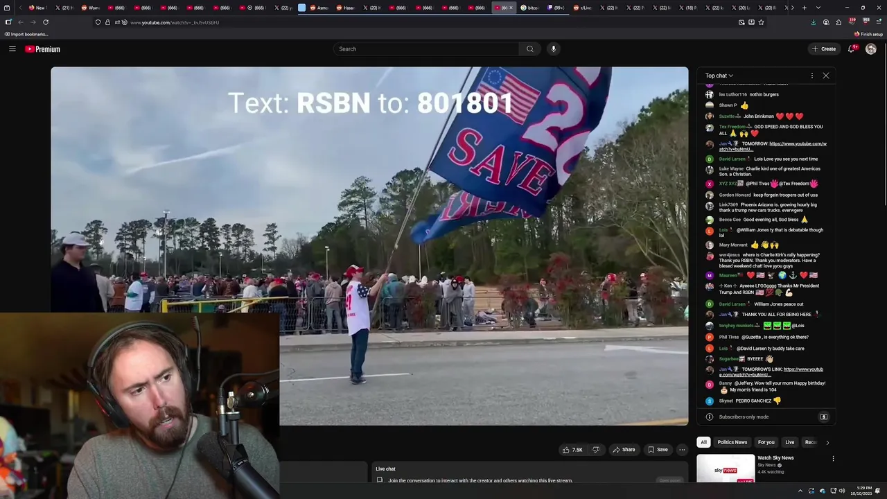
Task: Open the taskbar volume speaker icon
Action: coord(843,491)
